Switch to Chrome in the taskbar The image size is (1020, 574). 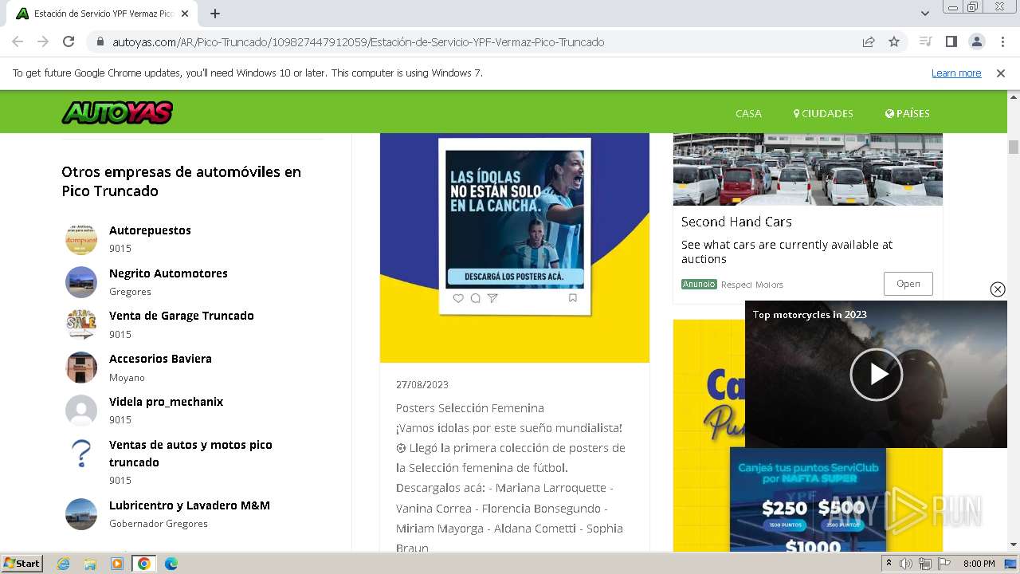pyautogui.click(x=144, y=564)
